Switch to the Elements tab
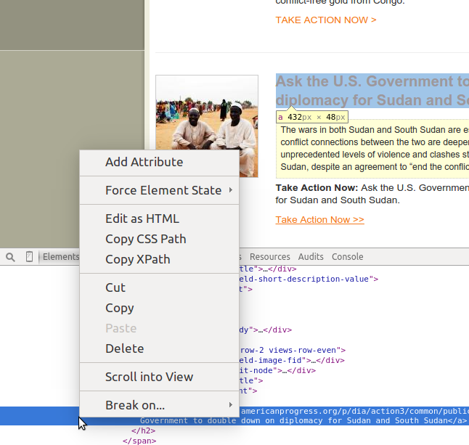Image resolution: width=469 pixels, height=445 pixels. tap(61, 256)
